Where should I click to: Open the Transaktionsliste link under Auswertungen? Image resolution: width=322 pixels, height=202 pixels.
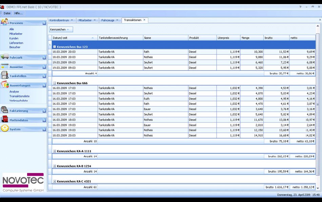coord(19,96)
